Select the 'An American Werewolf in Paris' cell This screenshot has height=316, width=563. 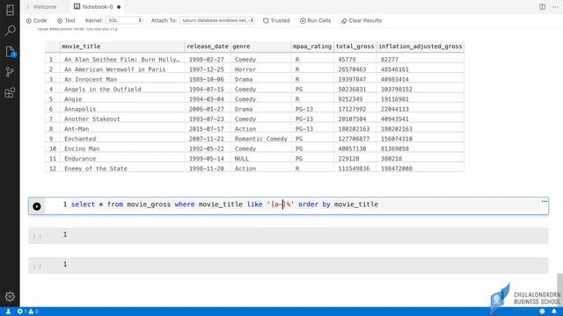point(122,69)
